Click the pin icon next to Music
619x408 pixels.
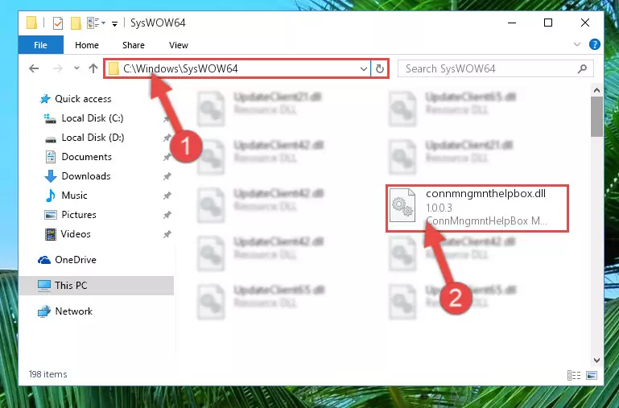point(167,196)
